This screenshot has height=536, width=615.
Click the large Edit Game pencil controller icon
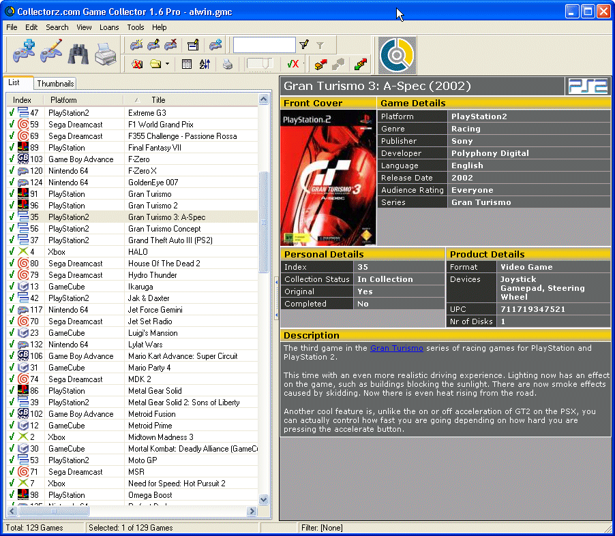[x=51, y=51]
